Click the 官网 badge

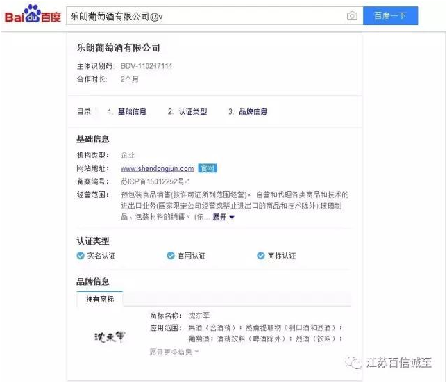[208, 168]
